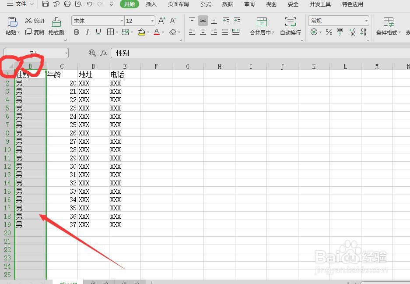Apply the yellow fill color bucket
Image resolution: width=410 pixels, height=284 pixels.
click(x=141, y=32)
